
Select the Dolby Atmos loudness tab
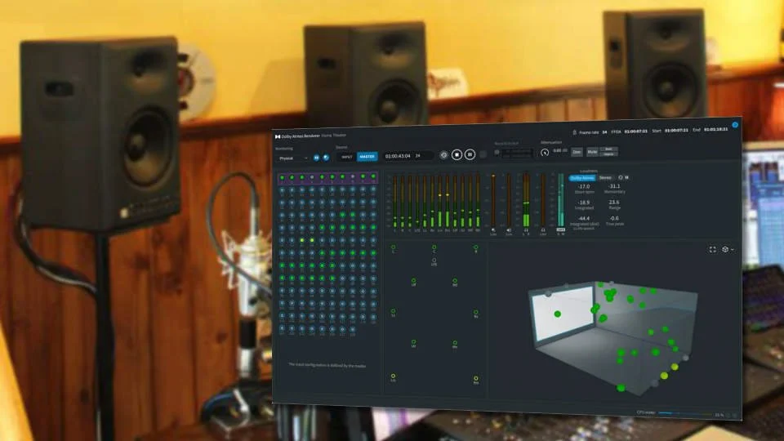point(582,178)
